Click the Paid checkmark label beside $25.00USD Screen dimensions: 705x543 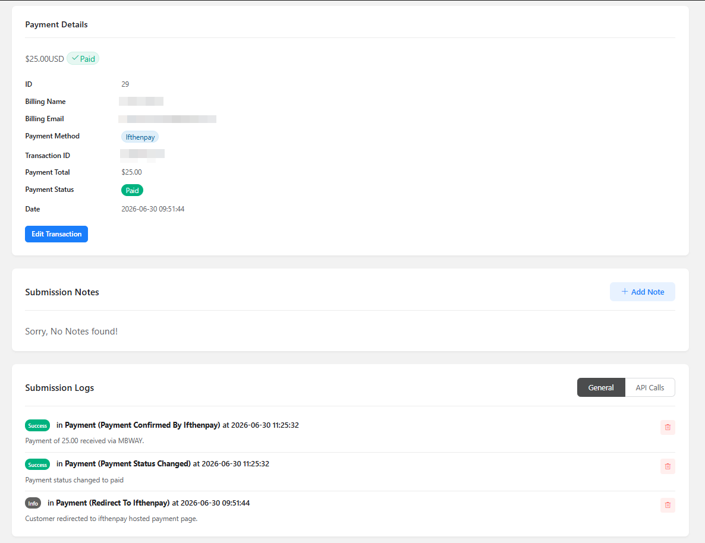click(83, 59)
